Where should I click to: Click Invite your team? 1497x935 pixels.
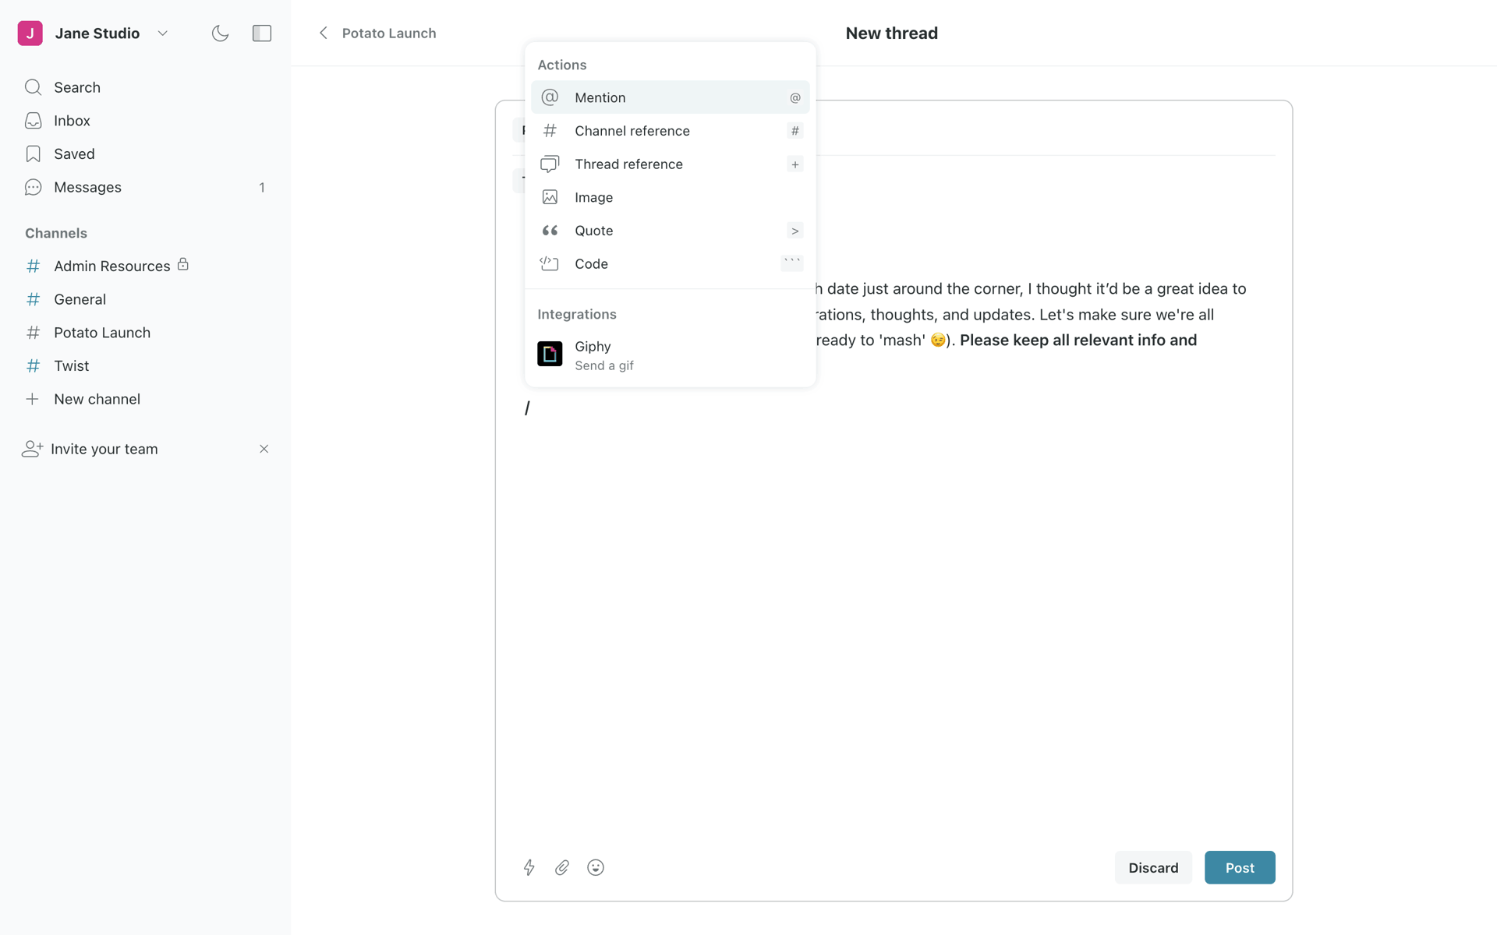(x=104, y=449)
